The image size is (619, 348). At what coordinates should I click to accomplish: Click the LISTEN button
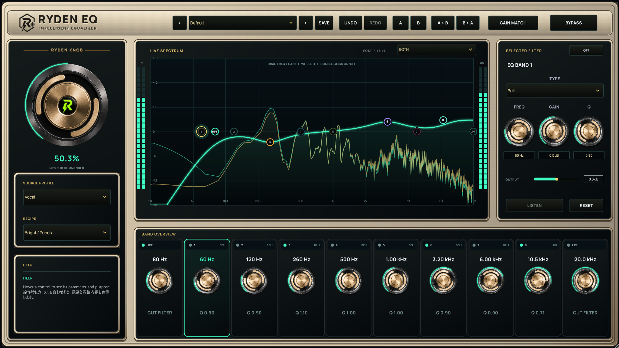click(x=534, y=206)
